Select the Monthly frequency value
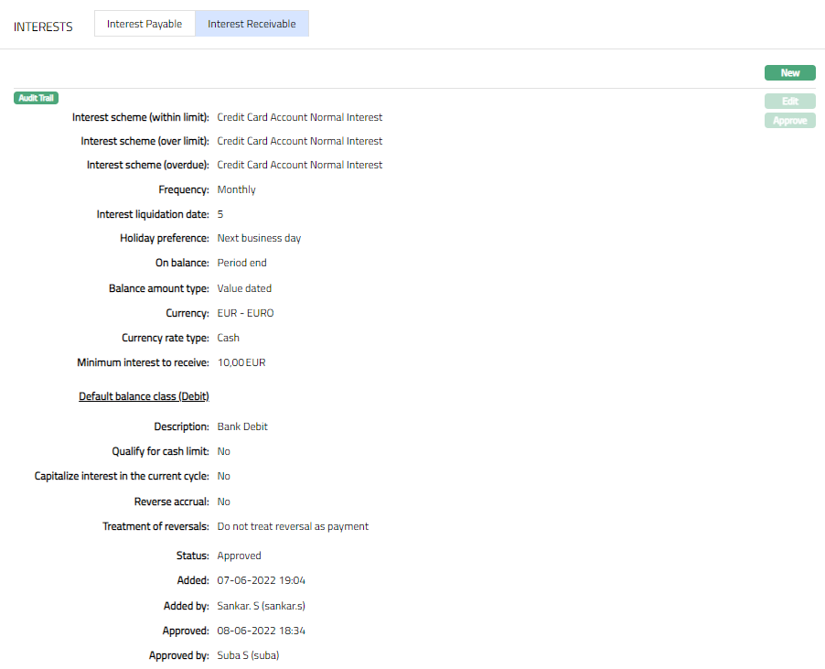825x669 pixels. (x=236, y=189)
